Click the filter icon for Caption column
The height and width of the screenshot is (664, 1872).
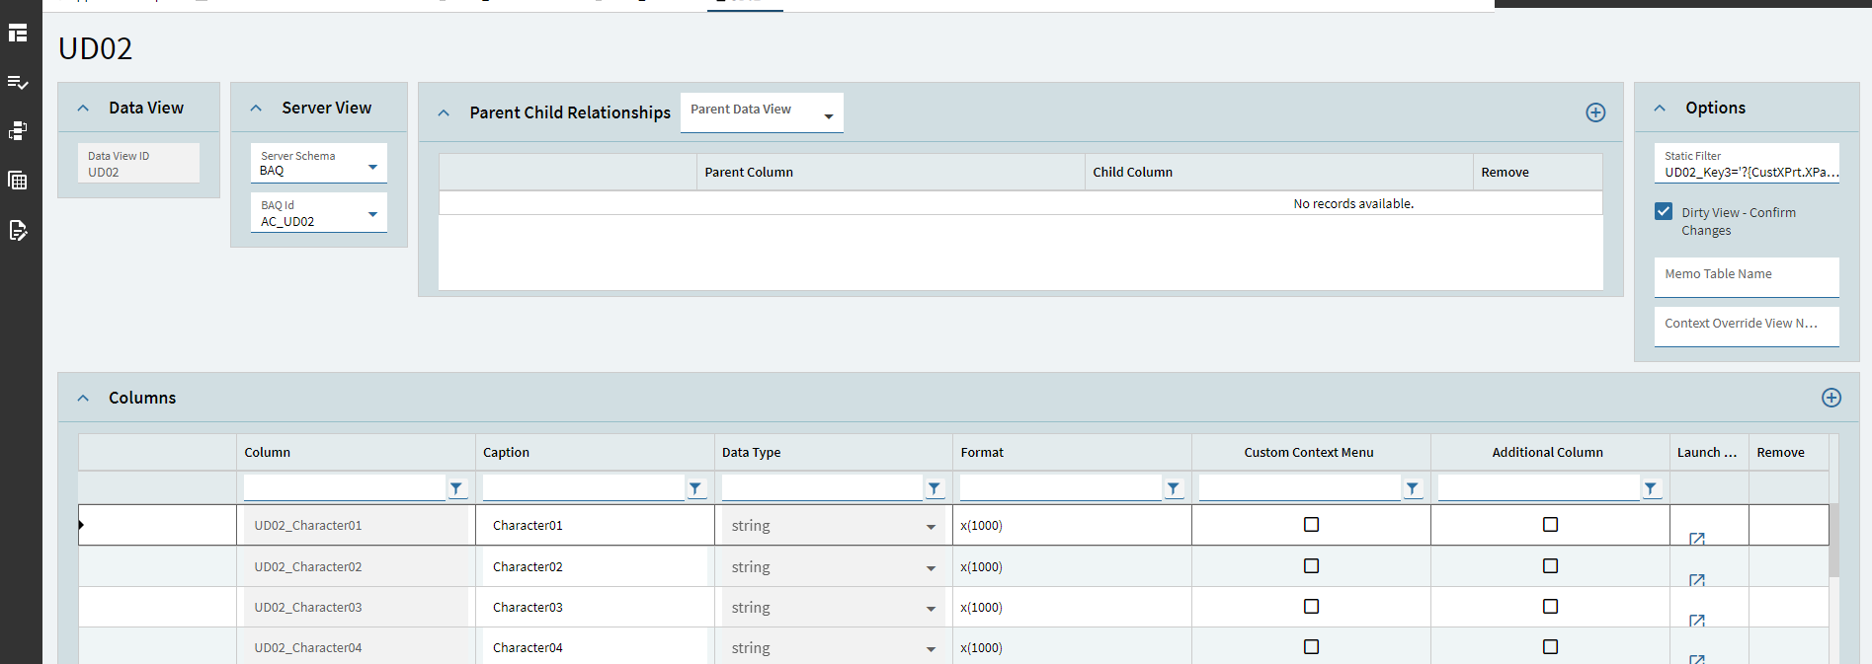(695, 488)
